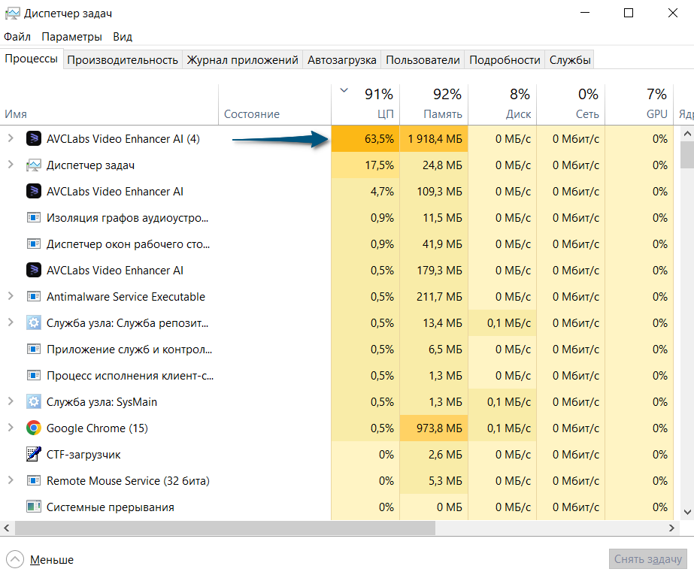
Task: Click the Служба узла: SysMain gear icon
Action: tap(33, 402)
